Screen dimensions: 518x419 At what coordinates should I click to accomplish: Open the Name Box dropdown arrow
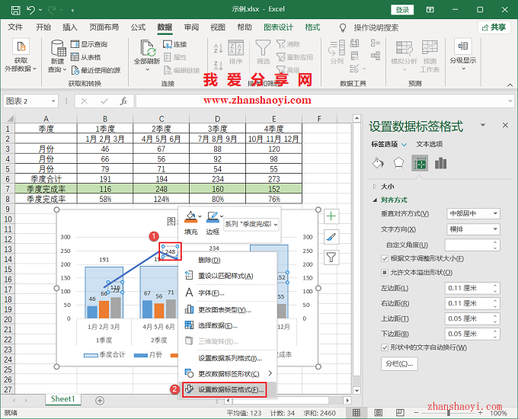(x=53, y=101)
